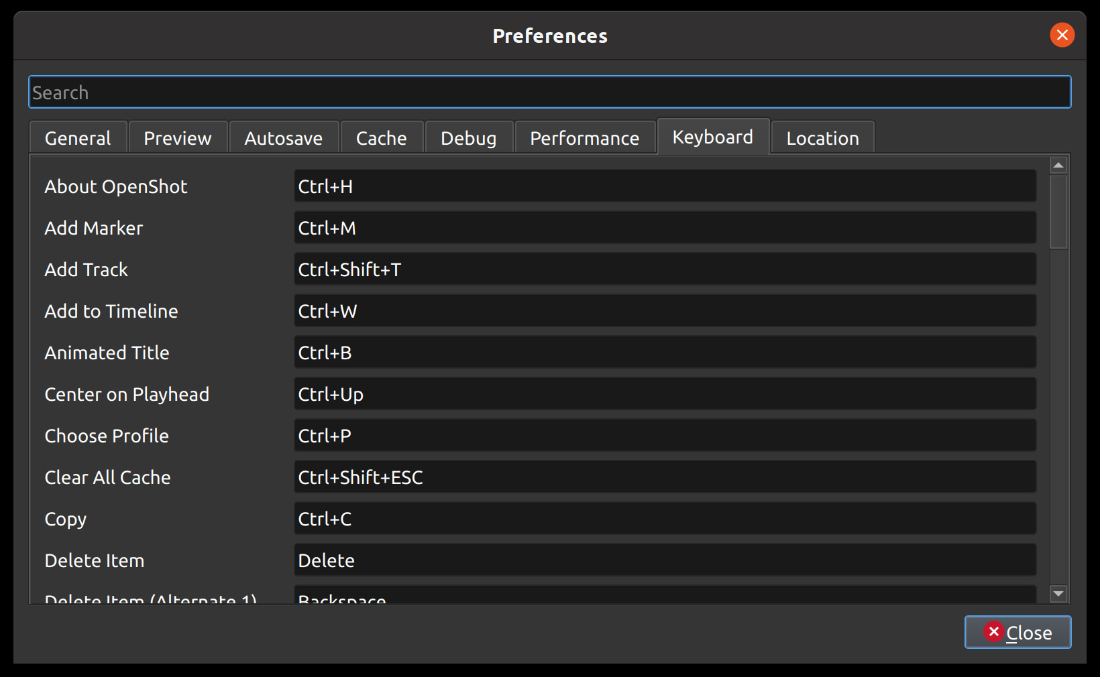The height and width of the screenshot is (677, 1100).
Task: Click the Add Marker shortcut field
Action: coord(665,228)
